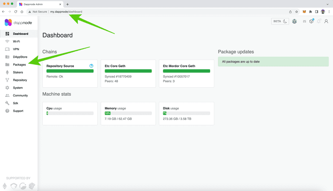
Task: Click the notifications bell icon
Action: coord(318,21)
